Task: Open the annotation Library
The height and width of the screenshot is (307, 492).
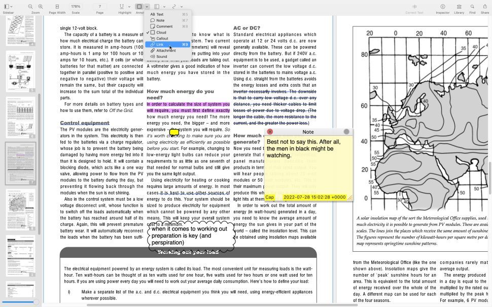Action: [459, 5]
